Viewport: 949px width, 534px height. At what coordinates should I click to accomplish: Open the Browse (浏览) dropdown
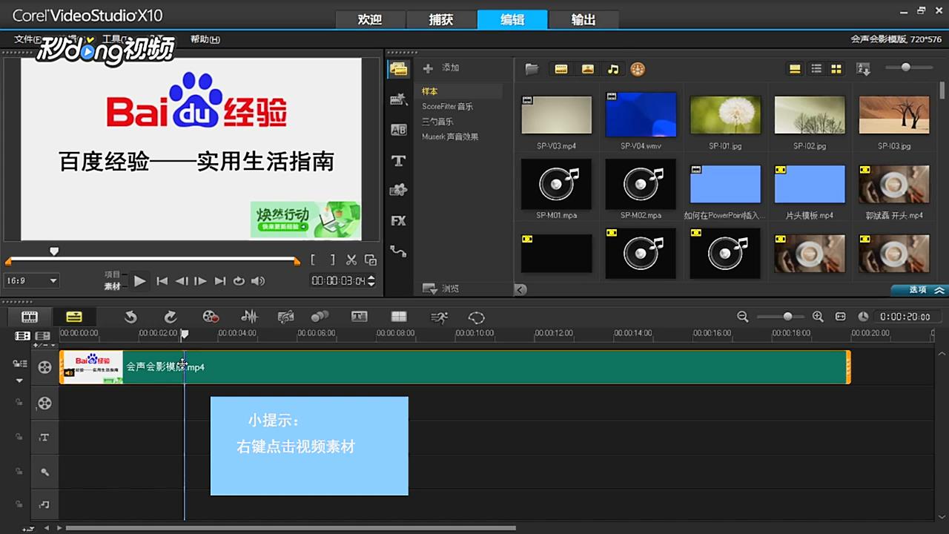pos(441,289)
